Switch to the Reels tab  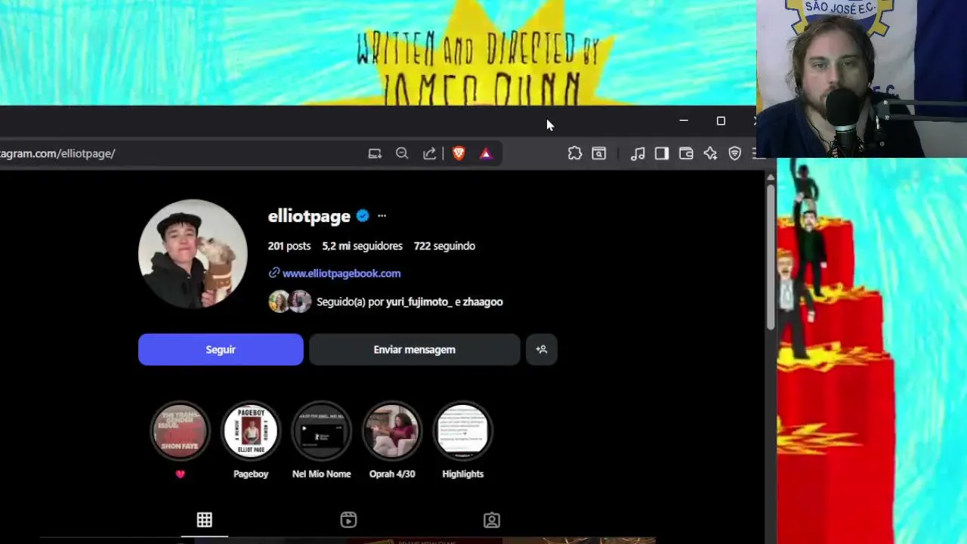click(x=348, y=520)
